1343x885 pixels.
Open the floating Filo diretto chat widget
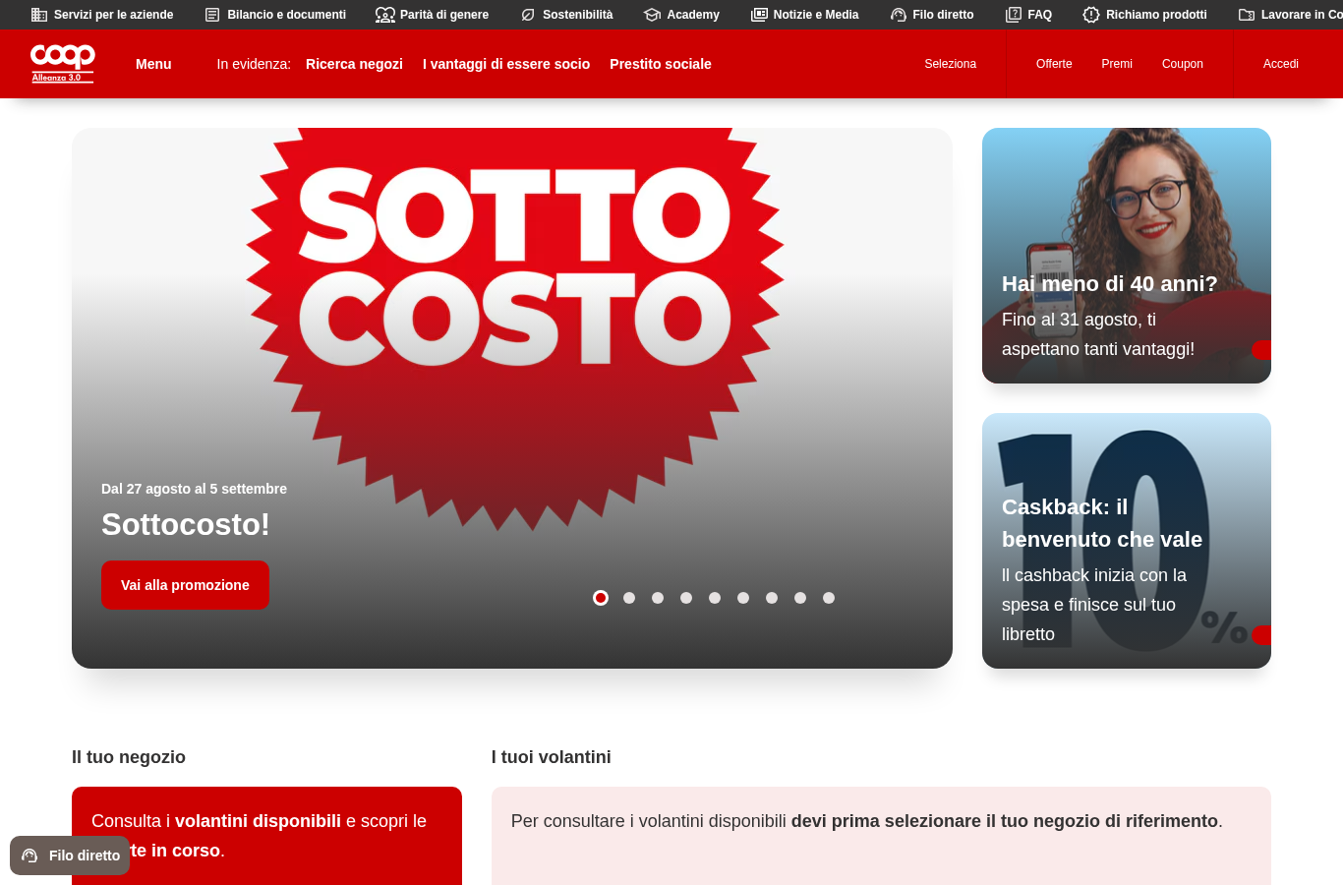(70, 855)
